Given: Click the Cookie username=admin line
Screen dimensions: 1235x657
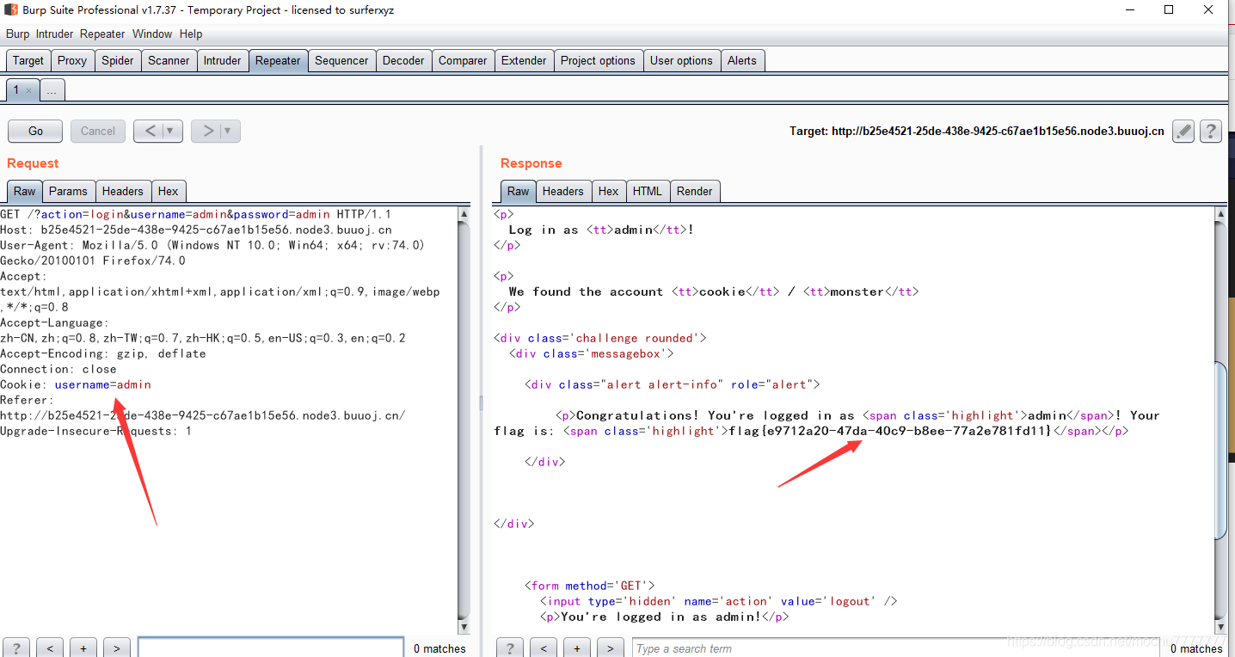Looking at the screenshot, I should (x=76, y=384).
